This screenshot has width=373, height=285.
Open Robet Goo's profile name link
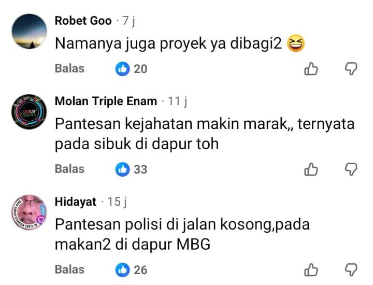[83, 21]
